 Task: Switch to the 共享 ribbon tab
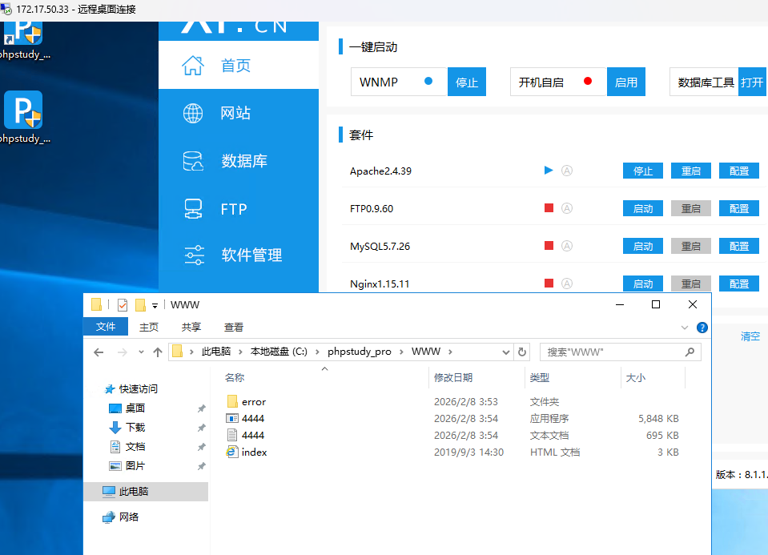191,328
